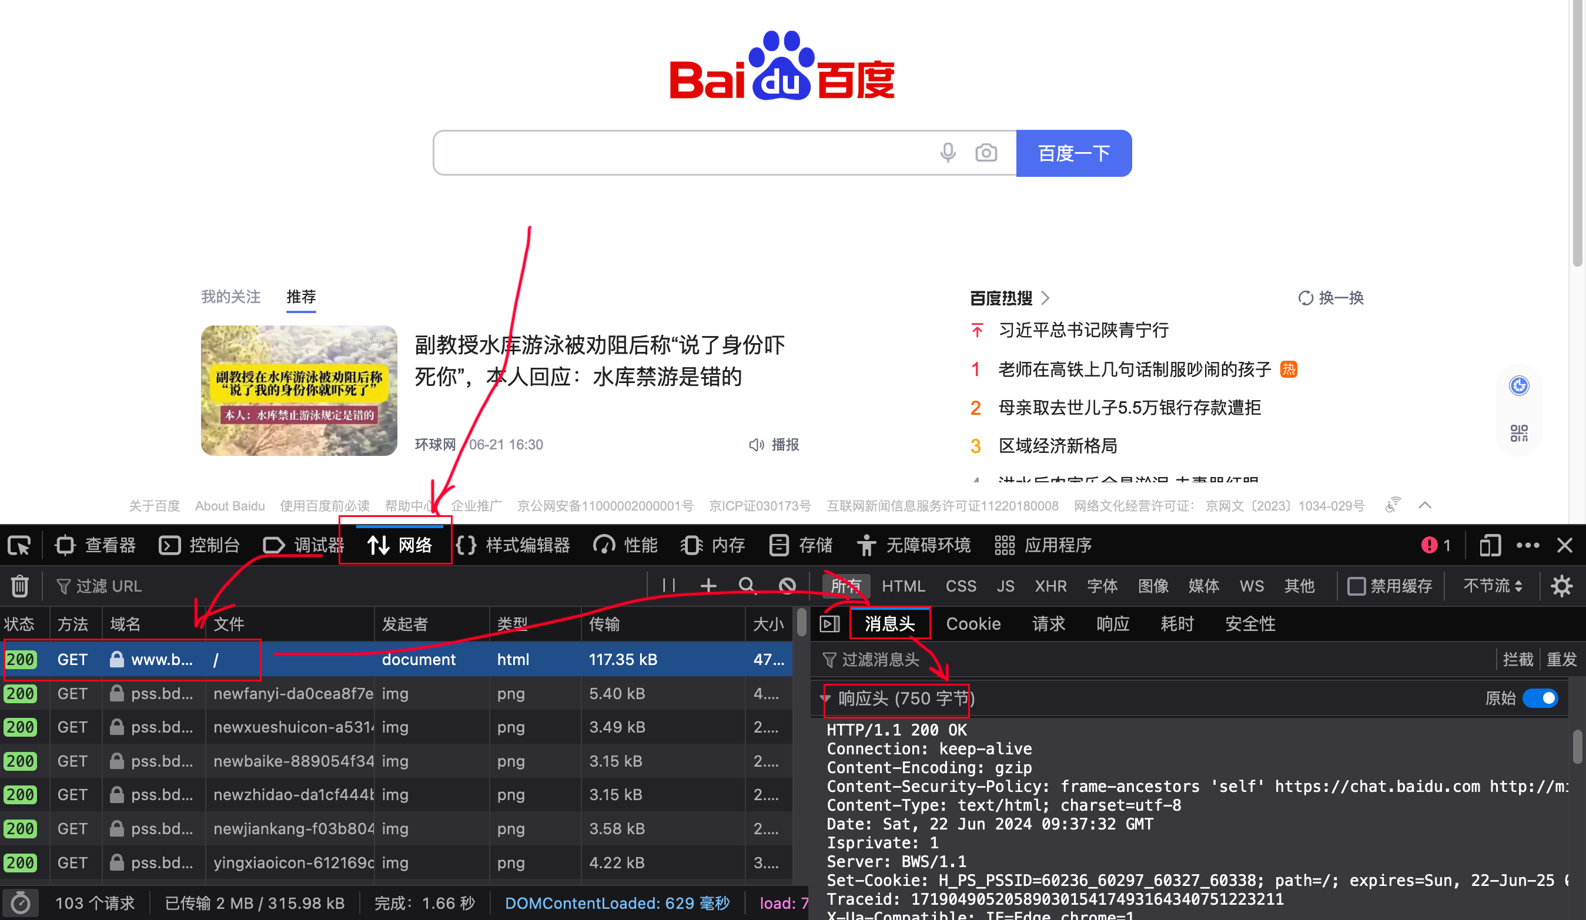
Task: Open the 我的关注 feed tab
Action: 230,296
